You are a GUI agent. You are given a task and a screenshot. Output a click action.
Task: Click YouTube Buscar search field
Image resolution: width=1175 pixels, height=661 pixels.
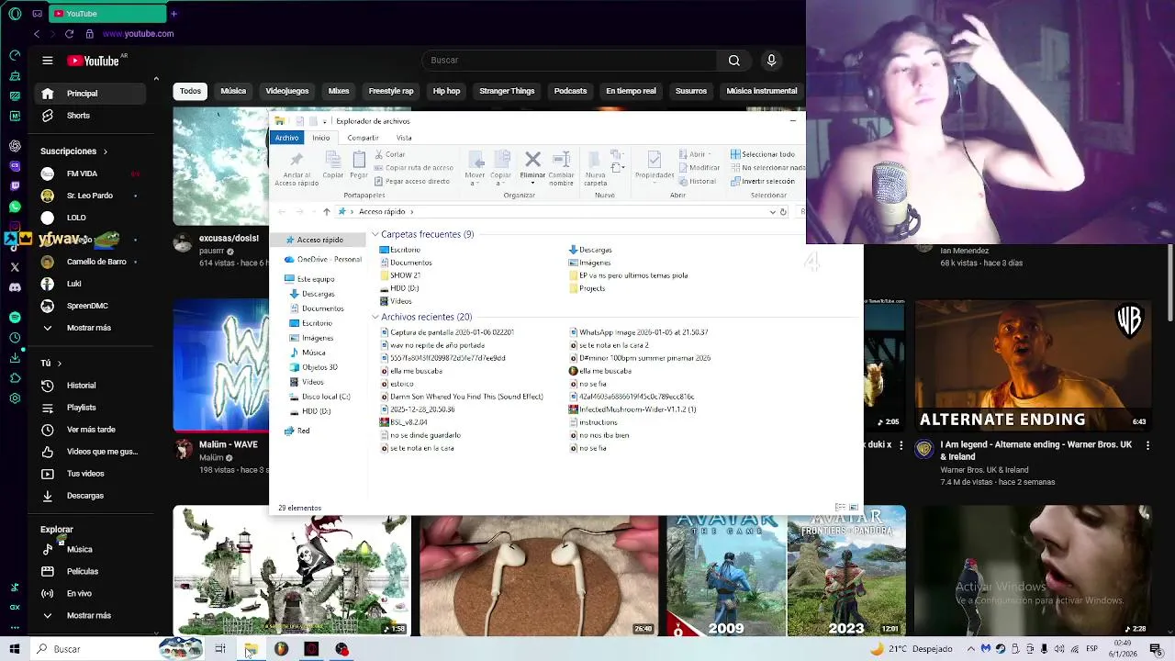click(569, 61)
